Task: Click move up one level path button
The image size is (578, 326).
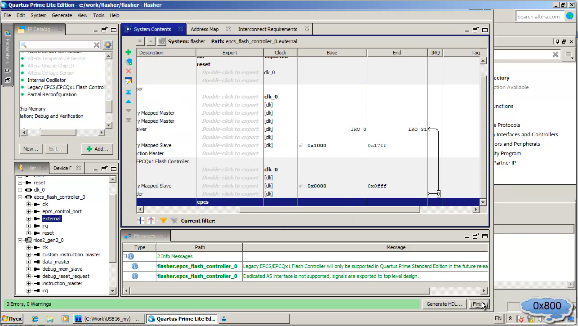Action: (x=151, y=41)
